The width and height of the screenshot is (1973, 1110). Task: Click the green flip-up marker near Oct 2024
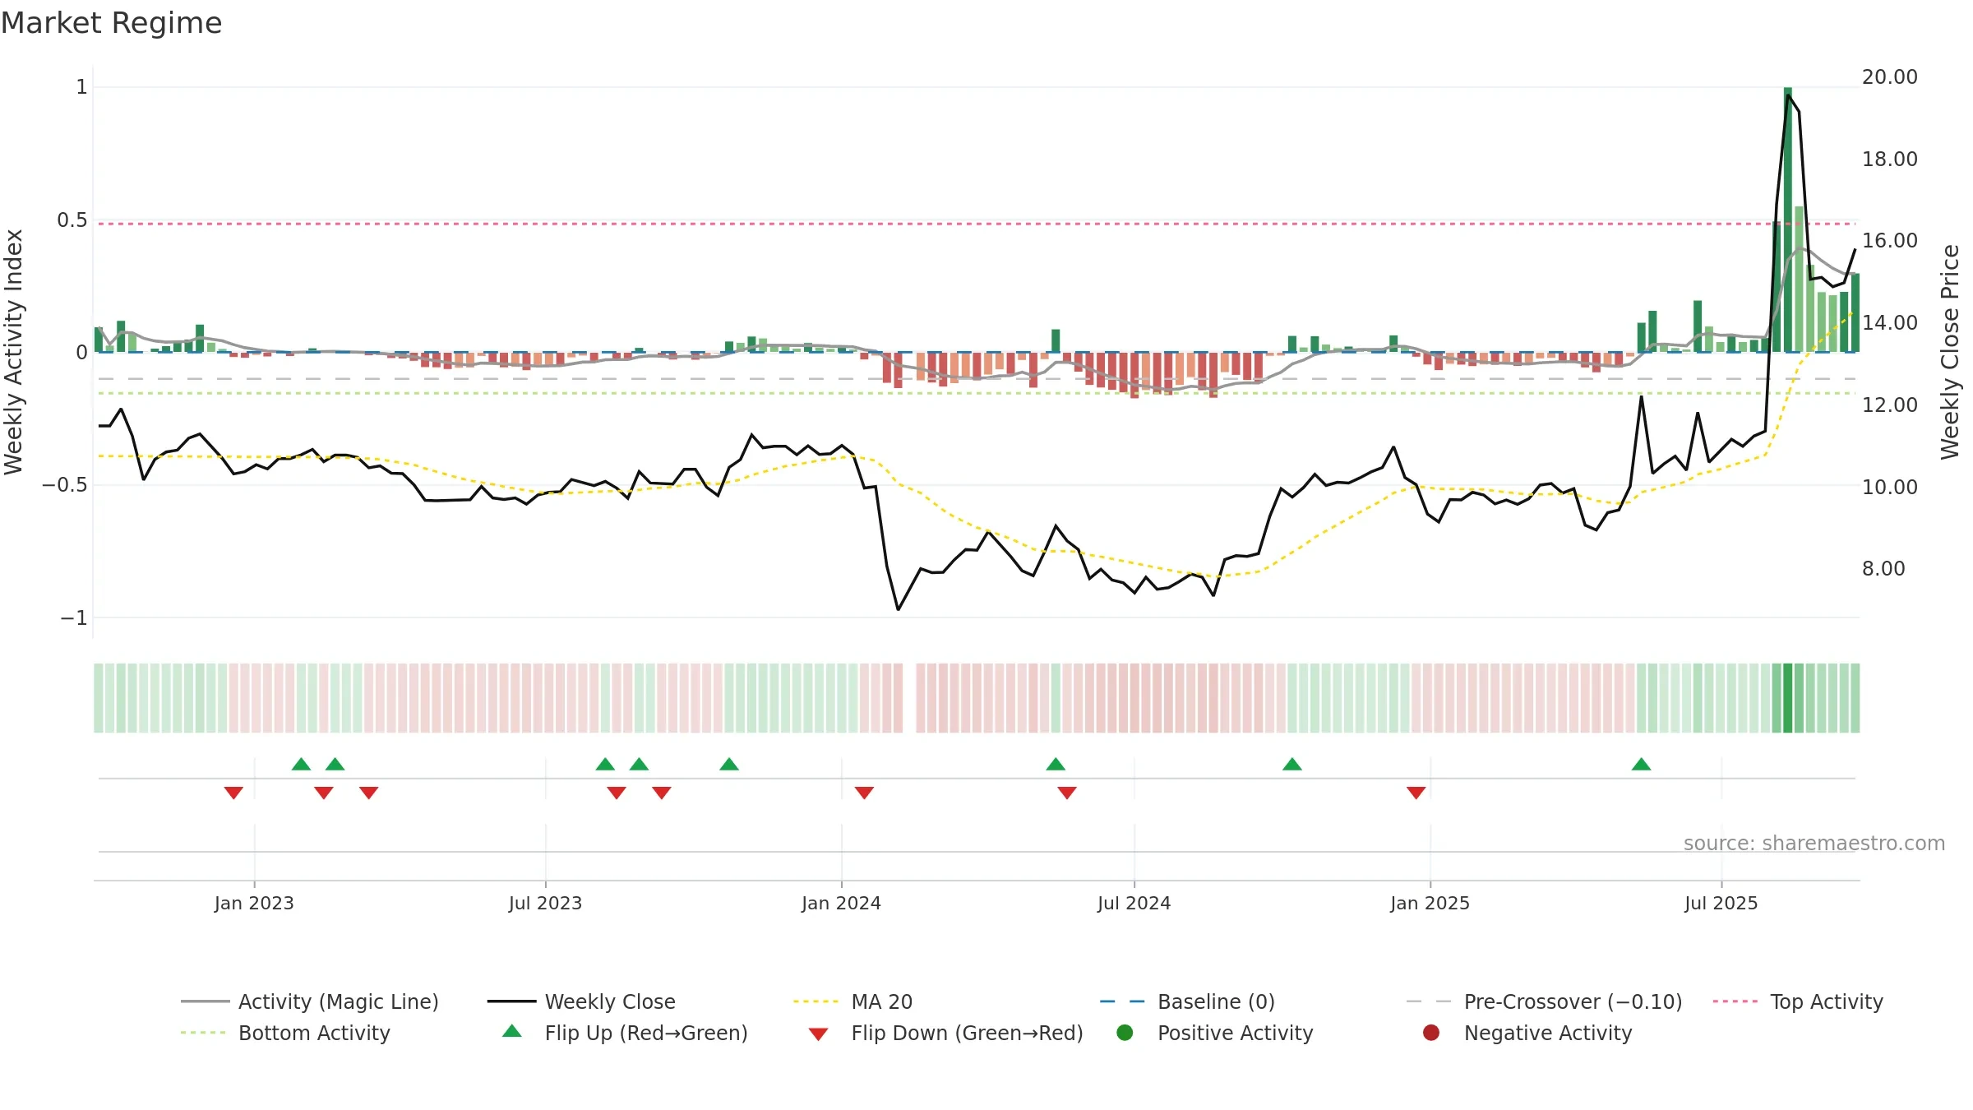point(1292,764)
